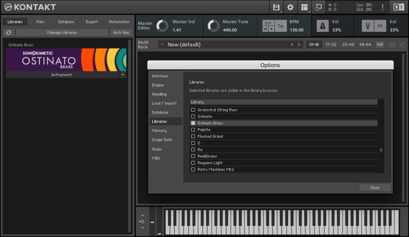Image resolution: width=409 pixels, height=237 pixels.
Task: Tick the Retro Machines Mk2 checkbox
Action: pos(193,169)
